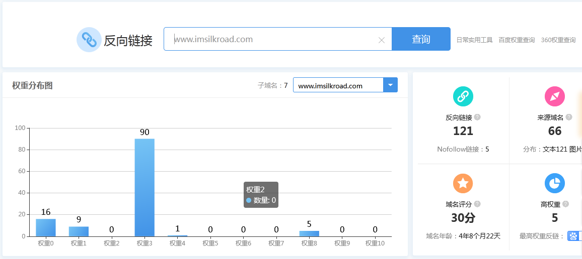Open the 360权重查询 link
The width and height of the screenshot is (582, 259).
[x=558, y=40]
